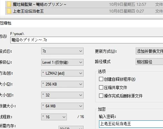Click the 输入密码 label
Viewport: 163px width, 129px height.
coord(107,116)
